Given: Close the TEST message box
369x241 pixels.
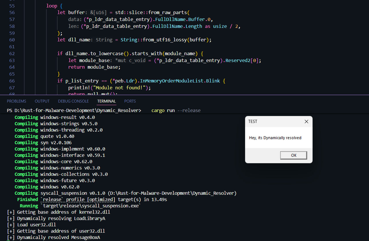Looking at the screenshot, I should tap(306, 122).
